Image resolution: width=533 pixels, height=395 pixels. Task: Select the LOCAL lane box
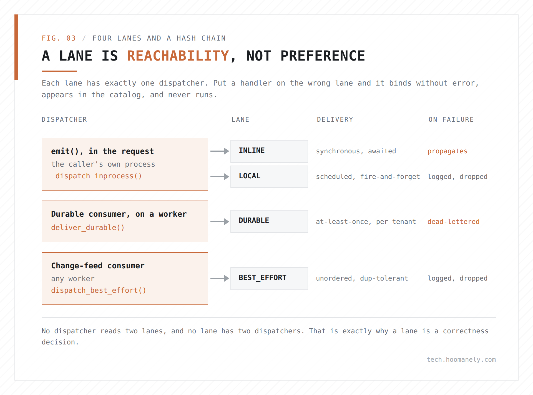269,177
